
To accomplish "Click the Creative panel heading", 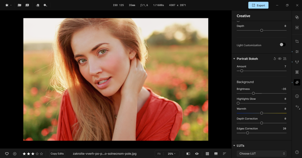I will click(243, 16).
